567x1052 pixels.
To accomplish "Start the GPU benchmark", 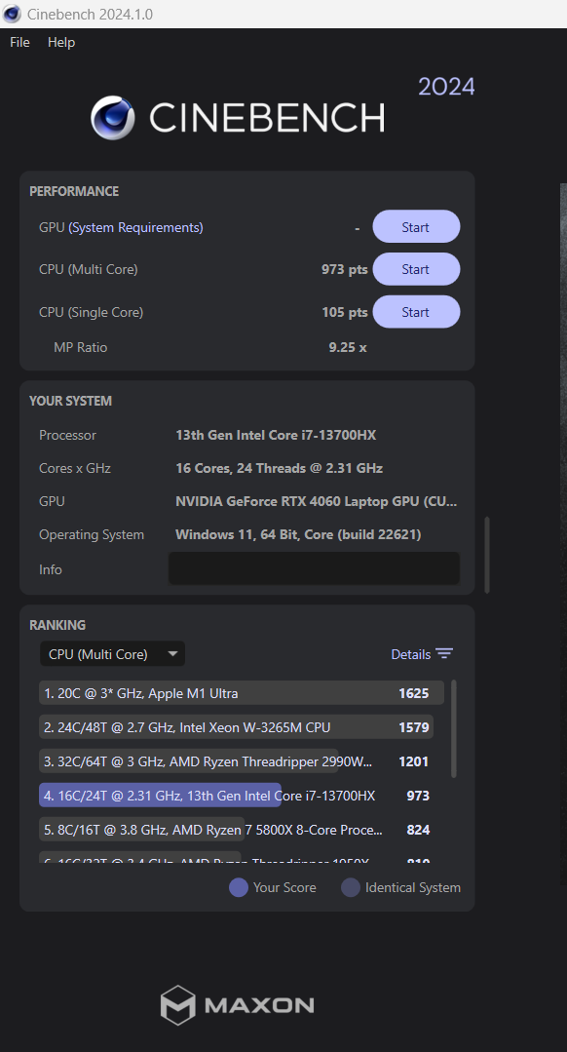I will click(x=416, y=227).
